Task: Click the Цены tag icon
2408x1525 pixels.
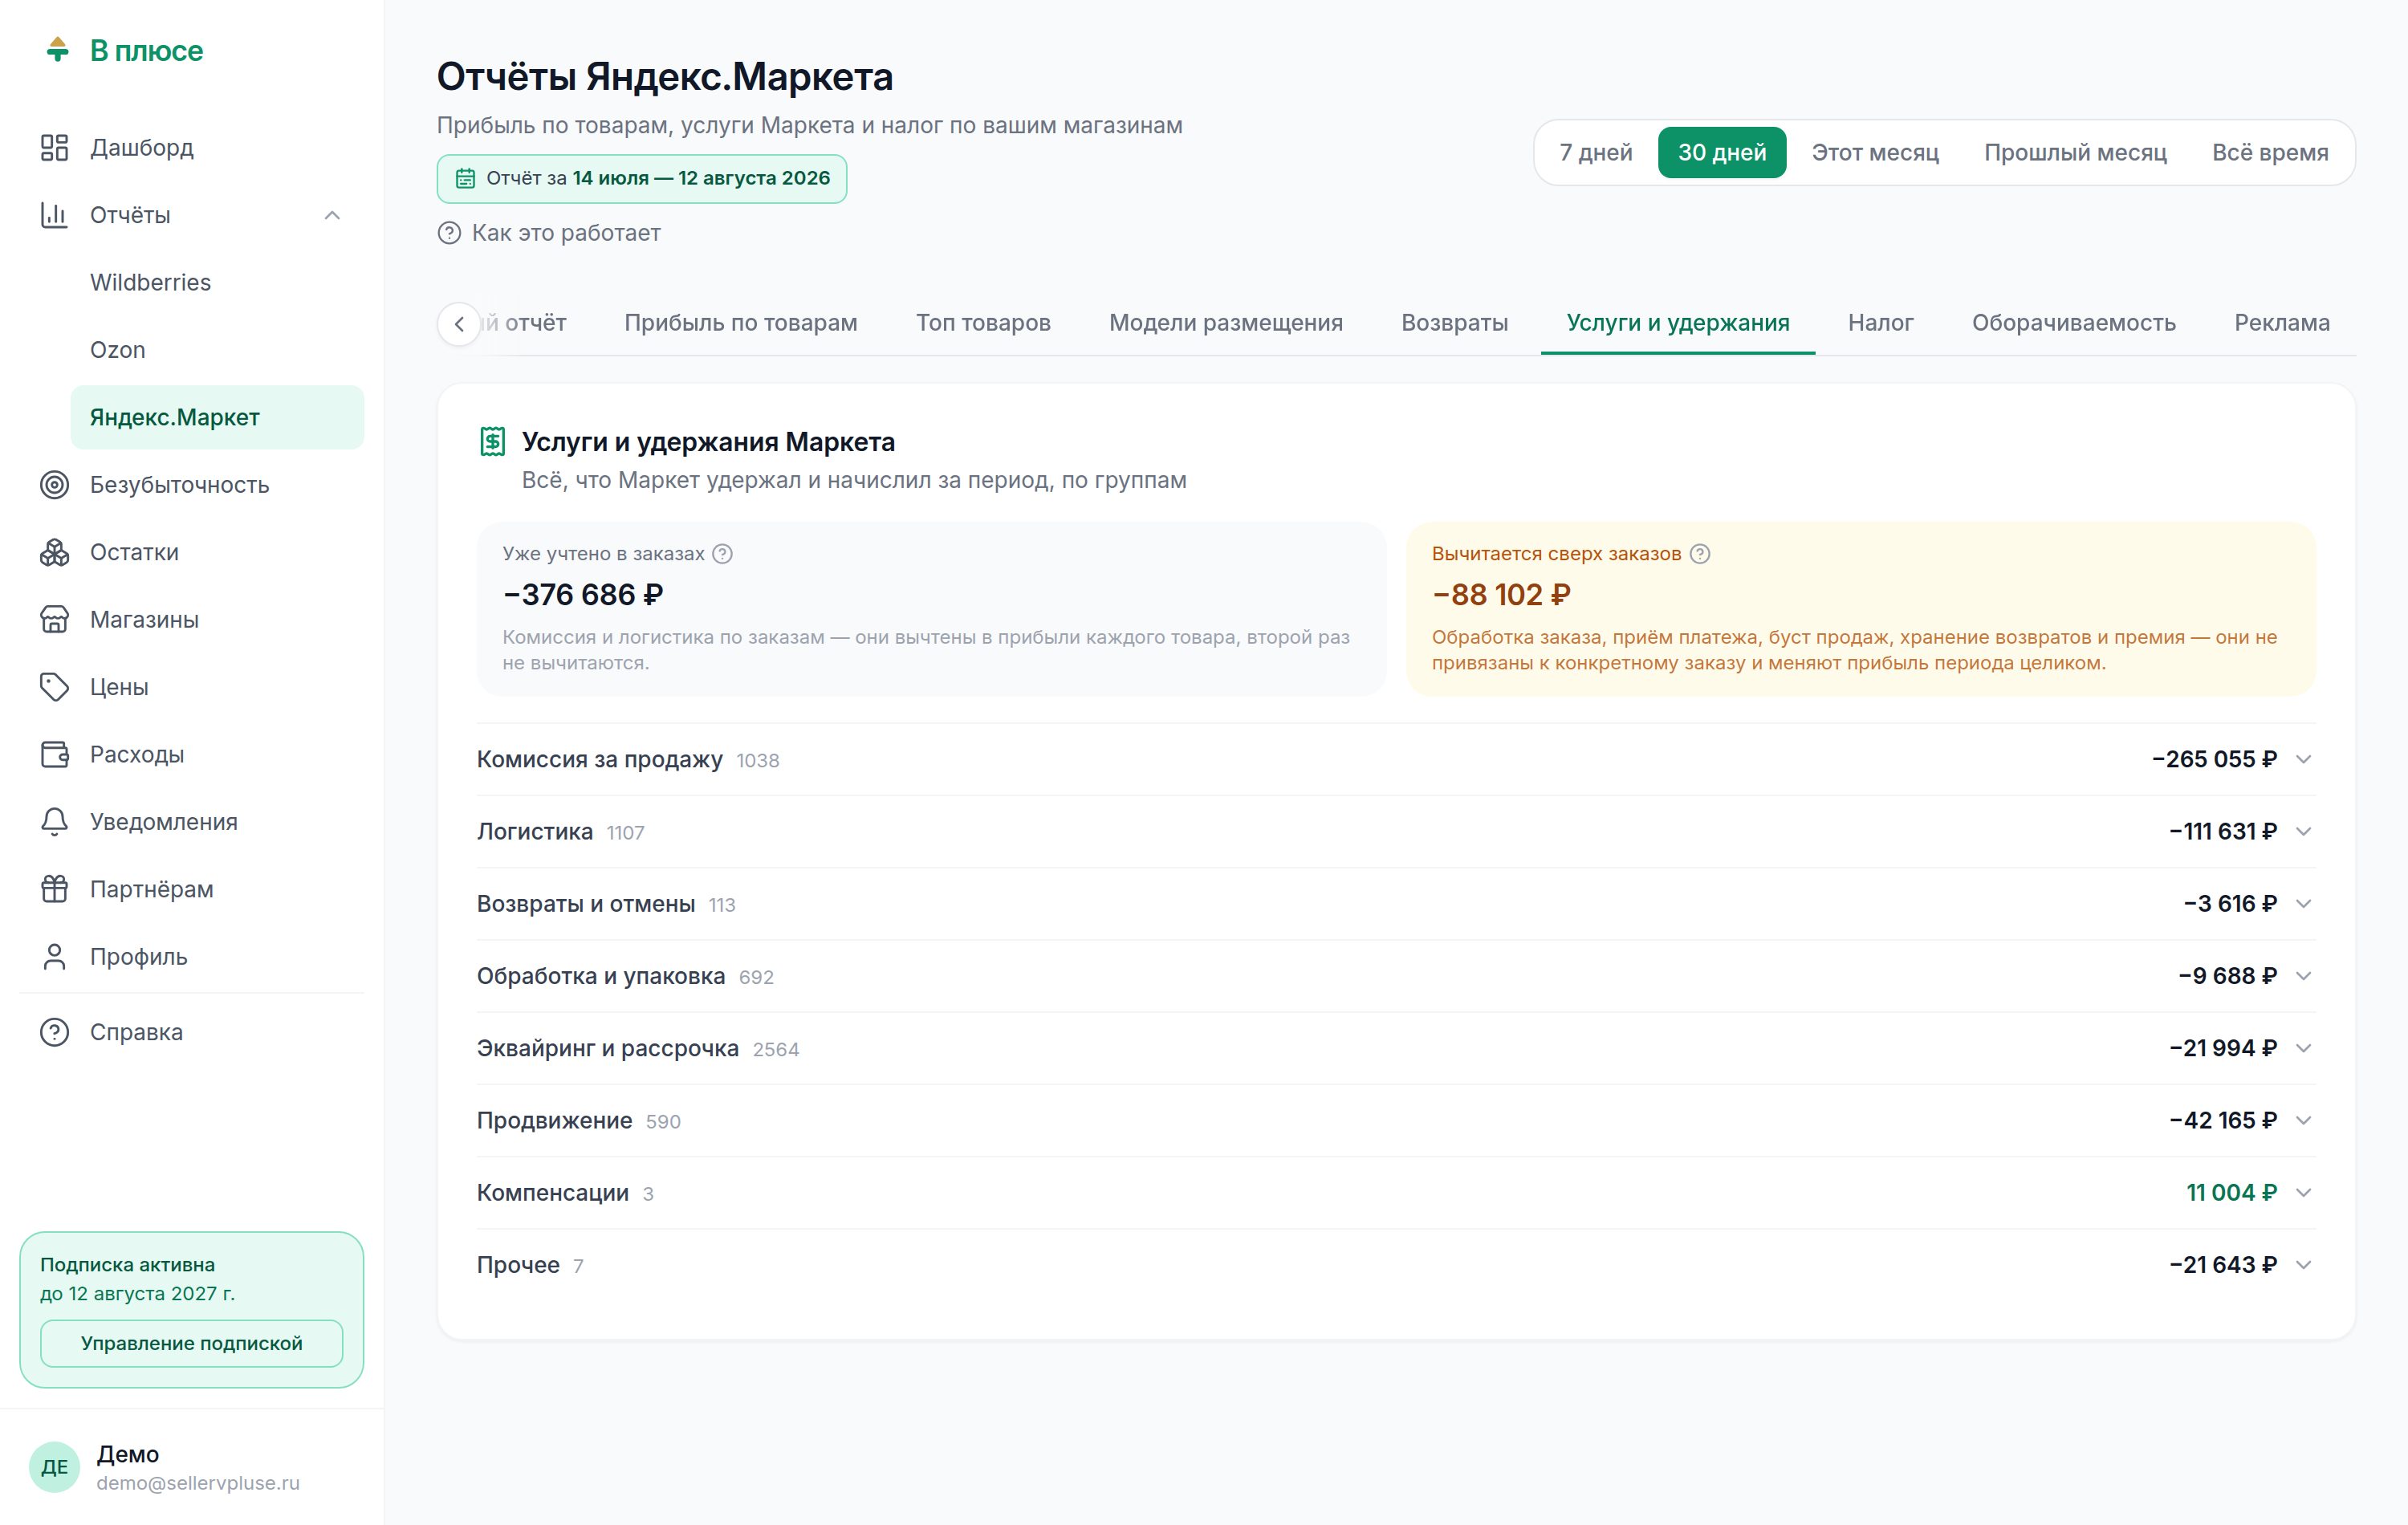Action: pyautogui.click(x=54, y=687)
